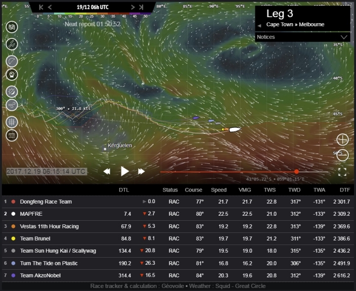This screenshot has height=291, width=356.
Task: Select Team Sun Hung Kai / Scallywag row
Action: (178, 251)
